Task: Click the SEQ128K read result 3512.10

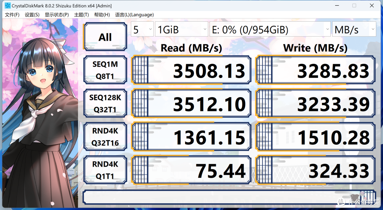Action: point(191,103)
